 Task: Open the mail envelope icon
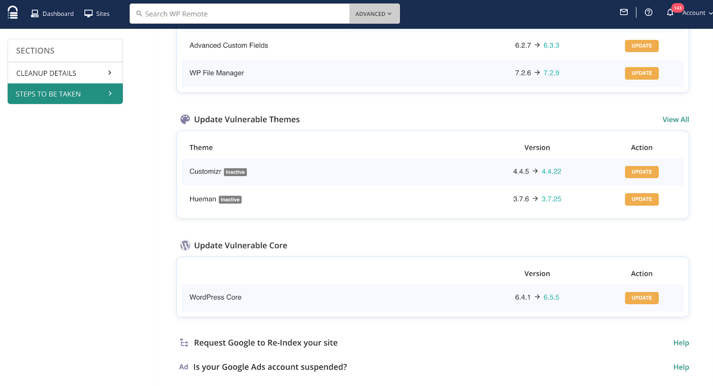[x=624, y=12]
